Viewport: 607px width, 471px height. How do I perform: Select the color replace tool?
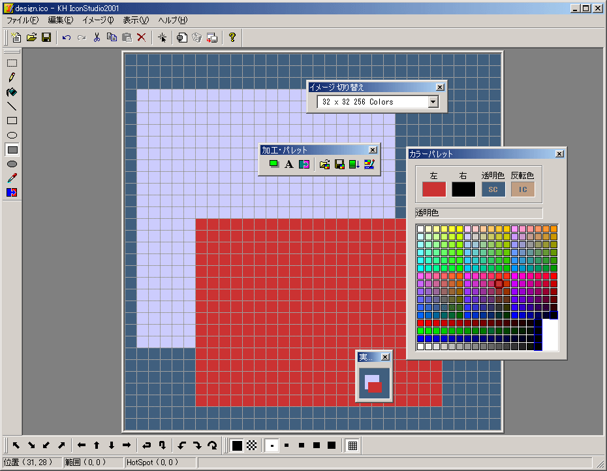(x=12, y=193)
